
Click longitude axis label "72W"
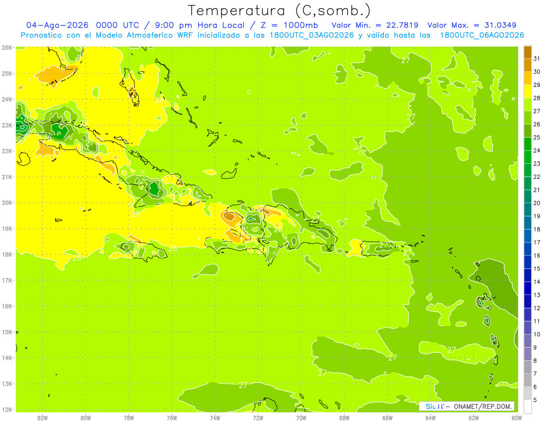pos(258,418)
